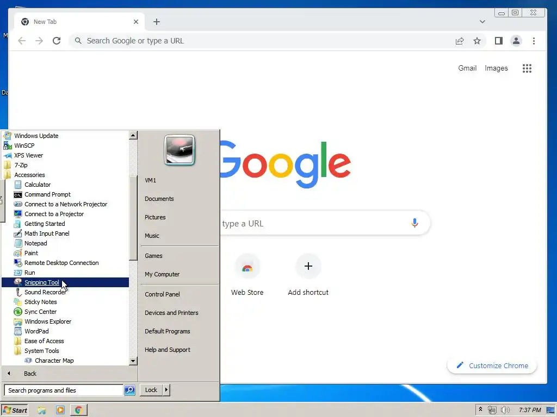Click the programs list scroll-up arrow
The image size is (557, 417).
pyautogui.click(x=133, y=135)
